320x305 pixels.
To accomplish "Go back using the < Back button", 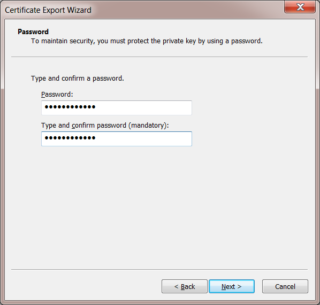I will click(185, 286).
